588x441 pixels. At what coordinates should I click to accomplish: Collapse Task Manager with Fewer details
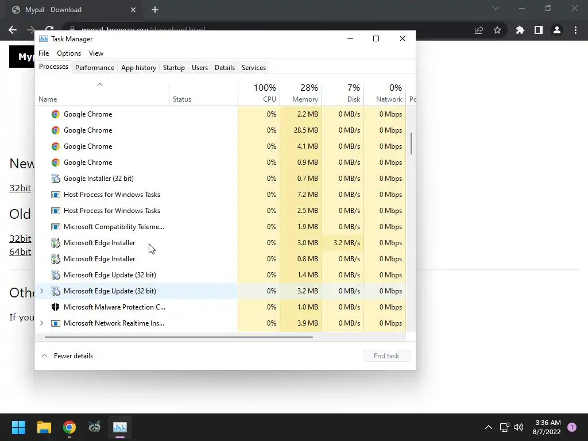(x=67, y=356)
